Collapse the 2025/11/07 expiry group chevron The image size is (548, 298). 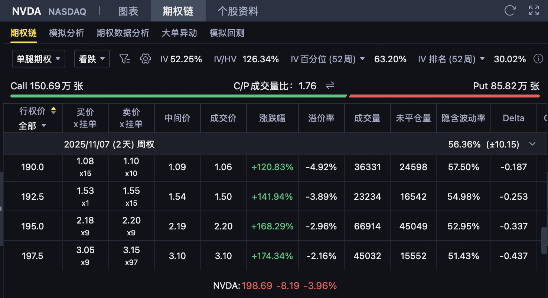coord(532,144)
